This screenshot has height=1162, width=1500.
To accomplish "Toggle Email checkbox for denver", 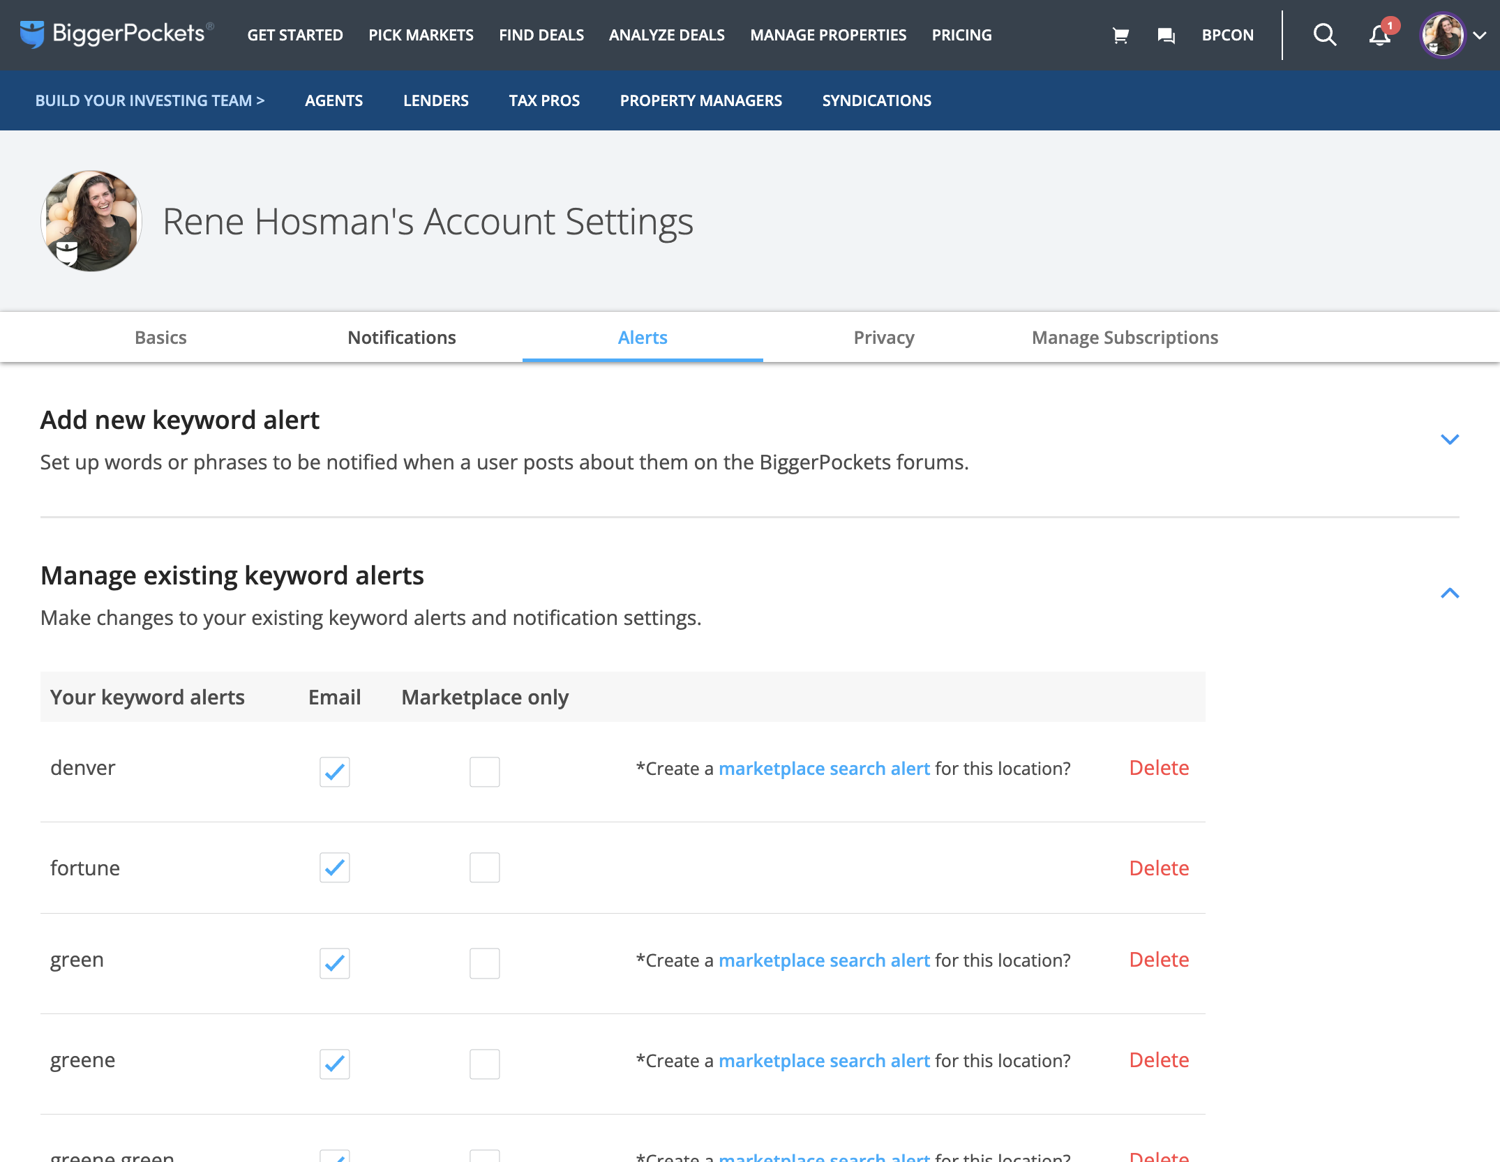I will [x=335, y=771].
